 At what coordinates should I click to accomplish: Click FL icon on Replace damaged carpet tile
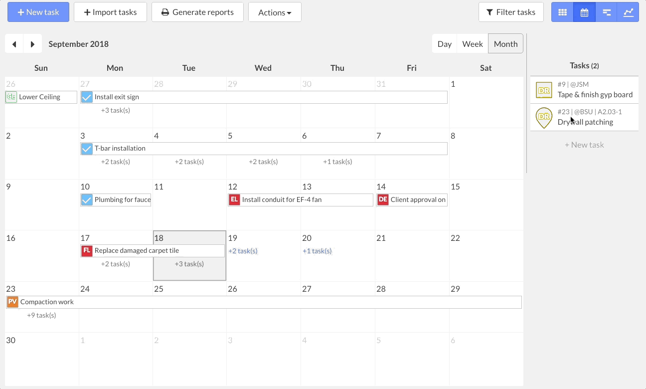(x=87, y=250)
